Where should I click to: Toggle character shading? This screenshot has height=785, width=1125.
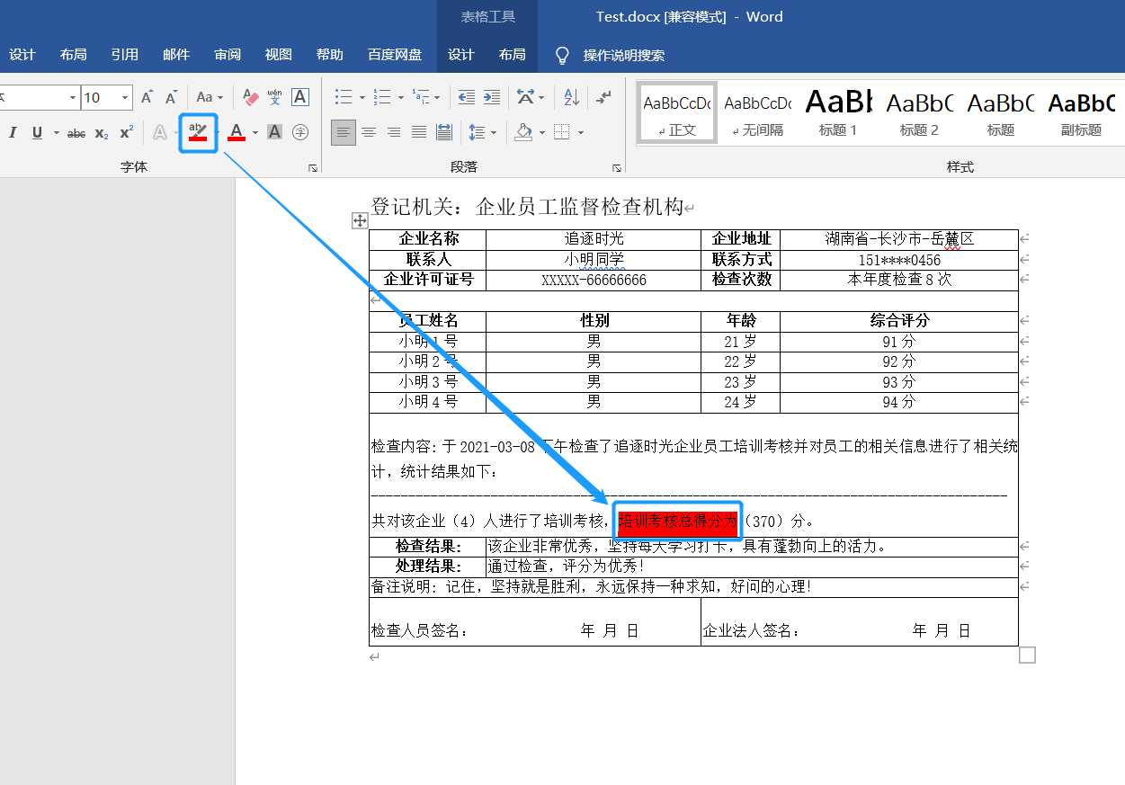point(275,133)
